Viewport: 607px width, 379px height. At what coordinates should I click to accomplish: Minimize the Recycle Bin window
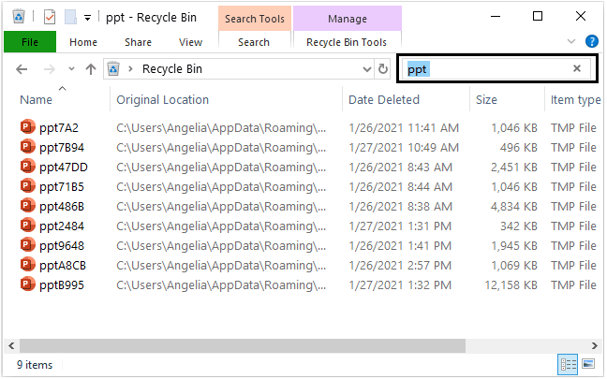[x=496, y=16]
